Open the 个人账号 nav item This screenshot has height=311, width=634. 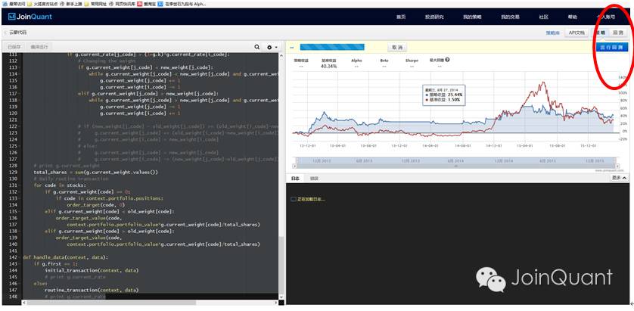pyautogui.click(x=606, y=17)
